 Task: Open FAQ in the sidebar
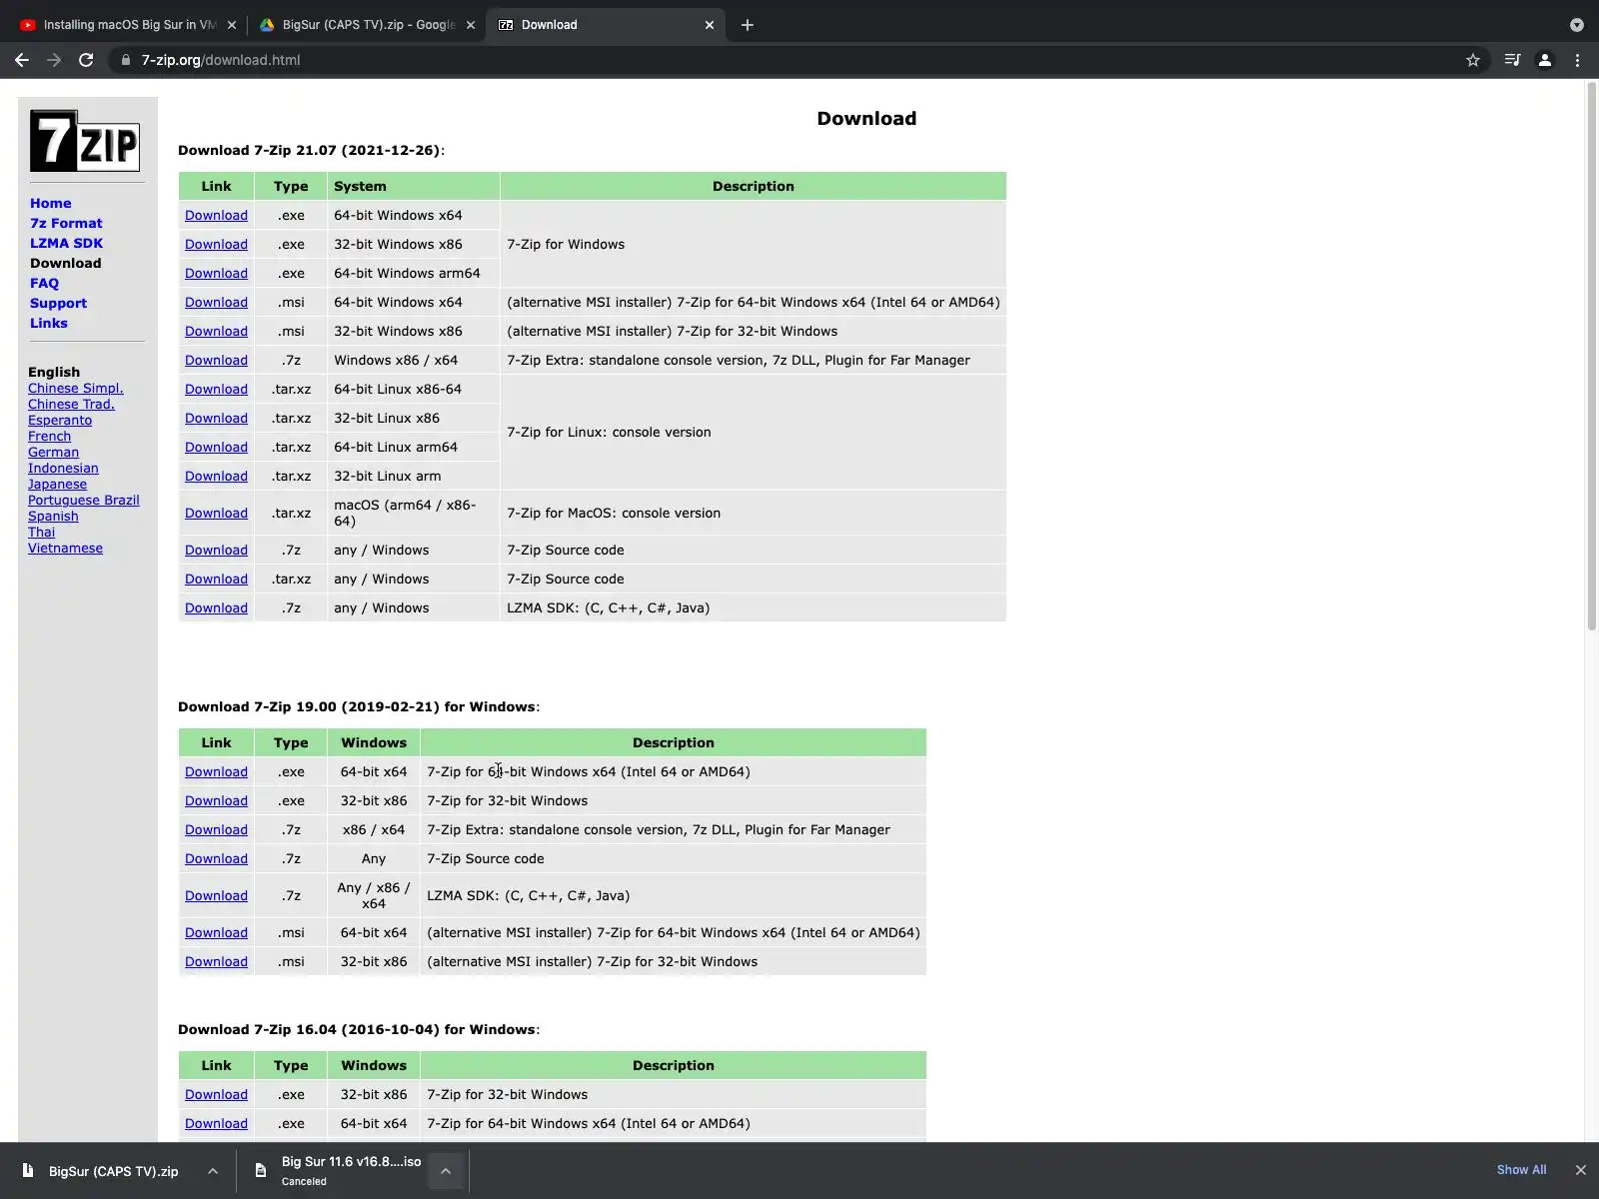click(44, 283)
